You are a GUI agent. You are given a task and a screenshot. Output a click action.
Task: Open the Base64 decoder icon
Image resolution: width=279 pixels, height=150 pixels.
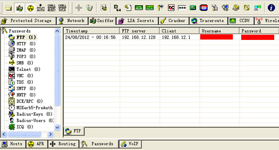[x=117, y=8]
